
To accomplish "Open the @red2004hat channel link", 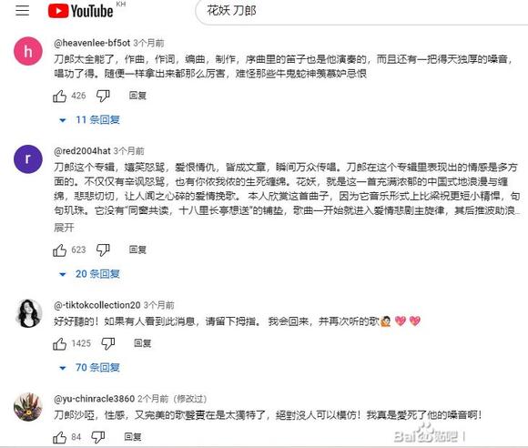I will 82,151.
